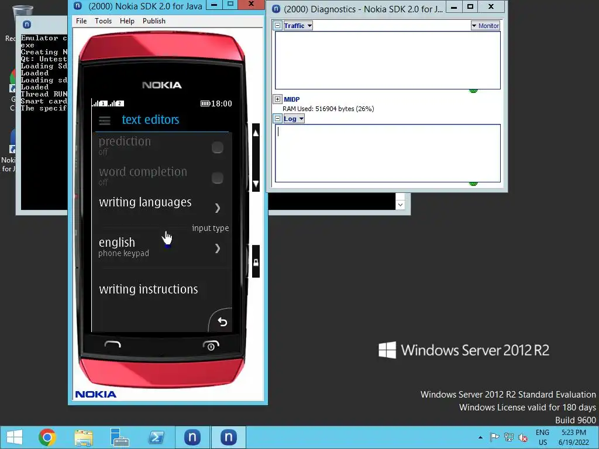This screenshot has height=449, width=599.
Task: Click the muted volume tray icon
Action: click(x=523, y=437)
